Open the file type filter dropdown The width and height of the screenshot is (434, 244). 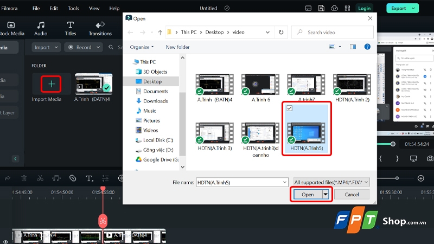pos(331,182)
